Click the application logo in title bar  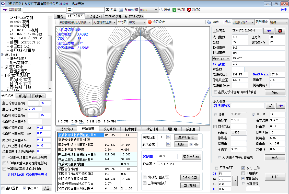coord(3,4)
